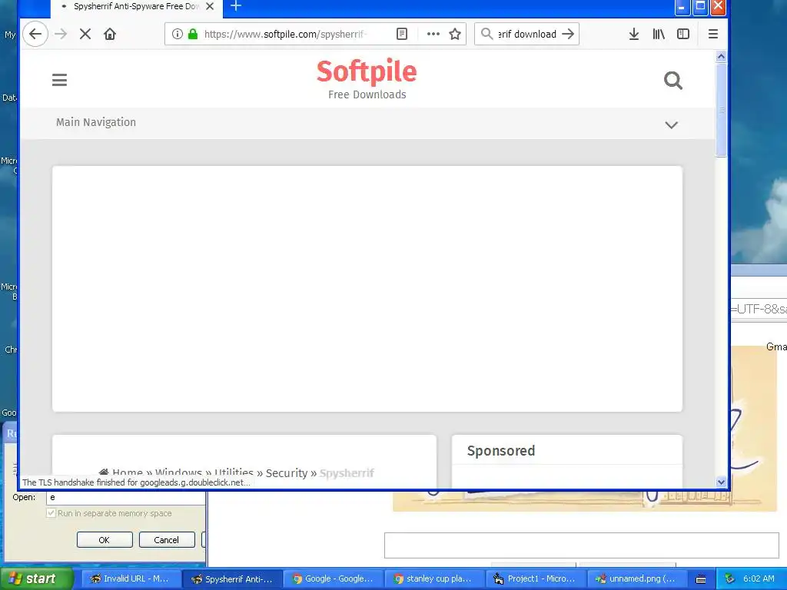787x590 pixels.
Task: Open the Firefox hamburger menu
Action: [712, 34]
